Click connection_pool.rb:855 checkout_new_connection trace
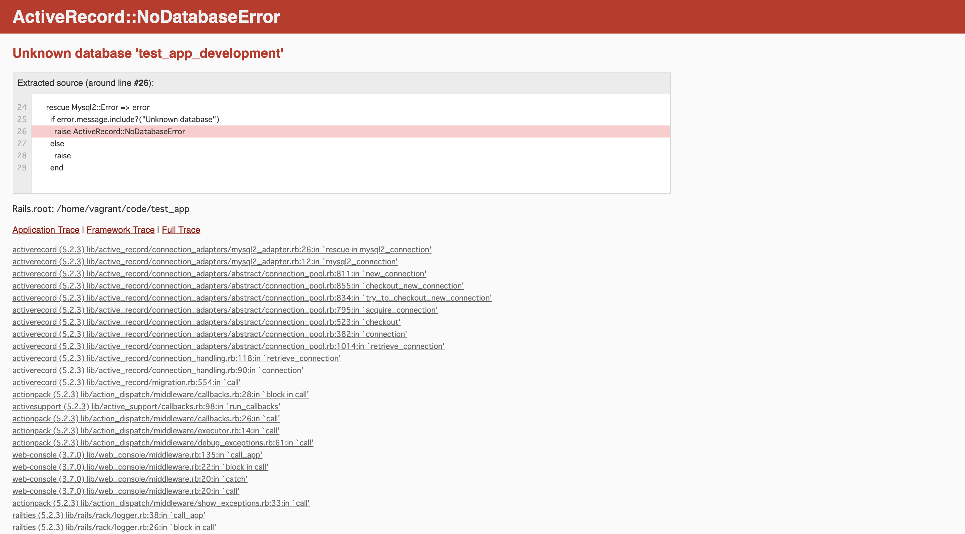Image resolution: width=965 pixels, height=534 pixels. (x=237, y=286)
